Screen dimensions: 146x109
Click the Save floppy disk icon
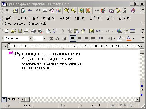coord(20,31)
